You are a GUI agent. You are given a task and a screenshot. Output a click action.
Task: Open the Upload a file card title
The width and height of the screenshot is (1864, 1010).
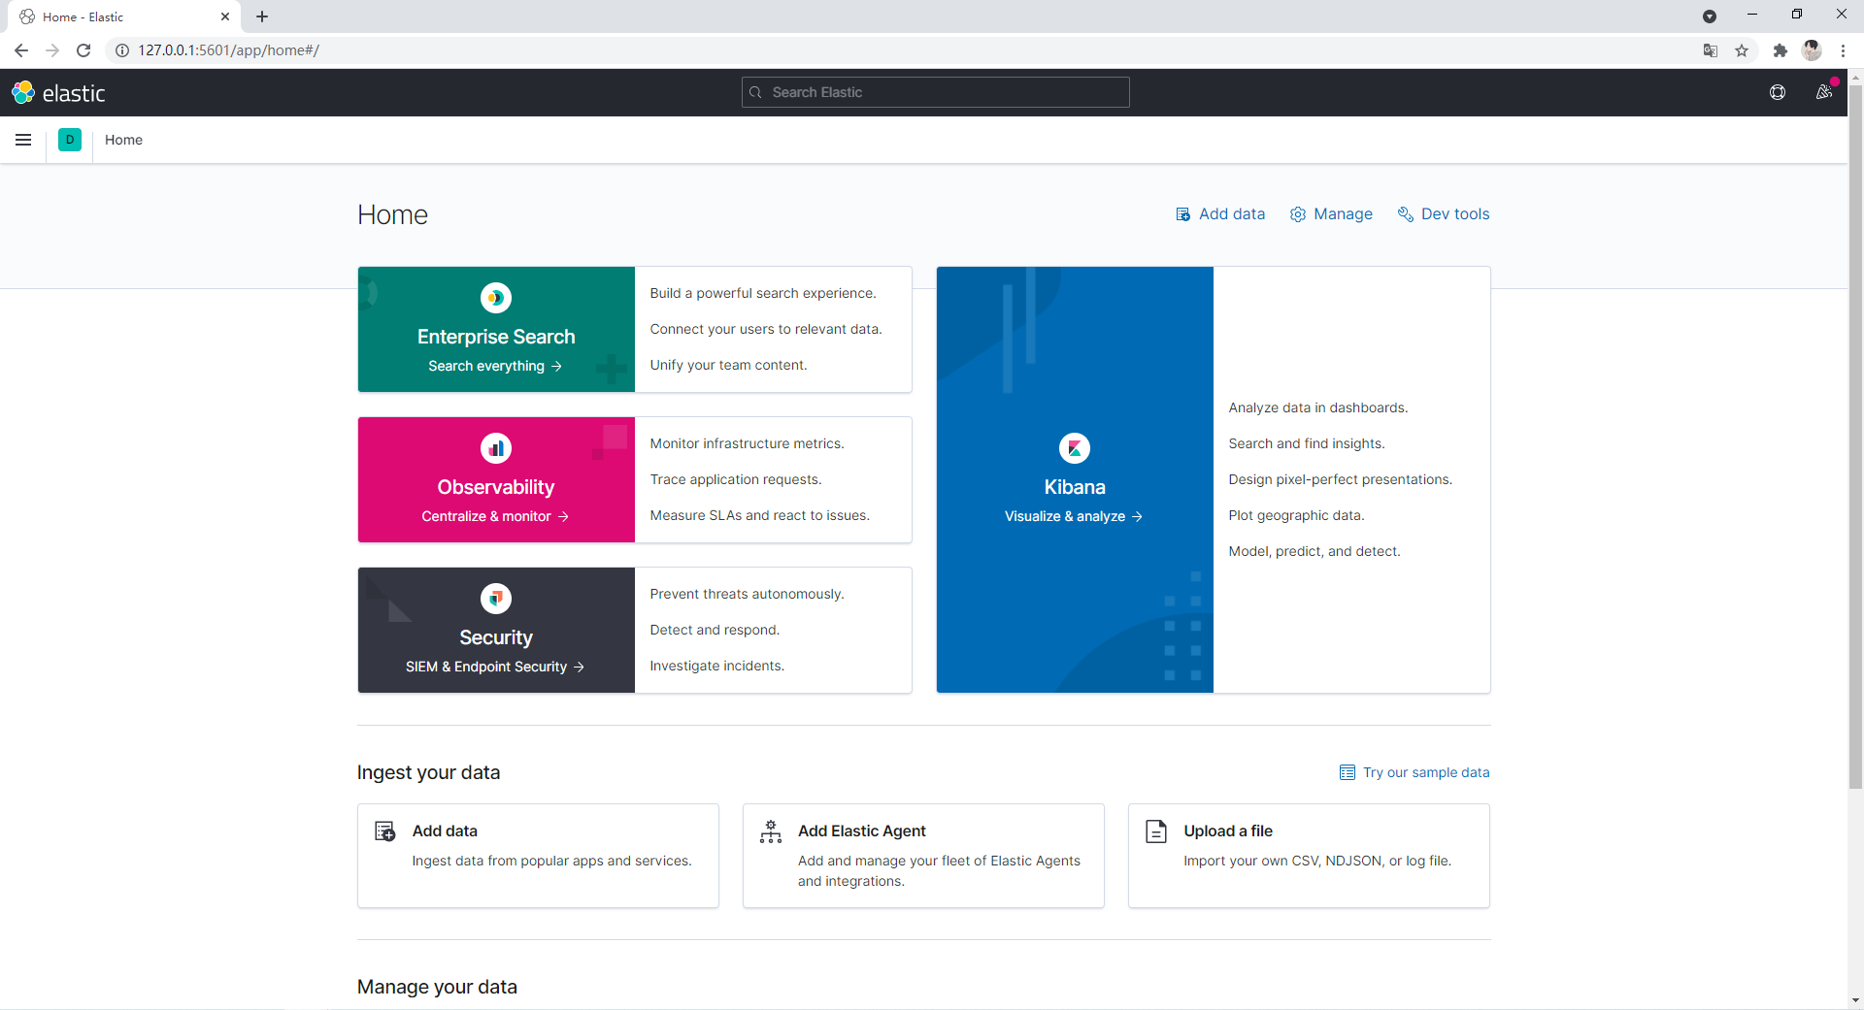1228,831
